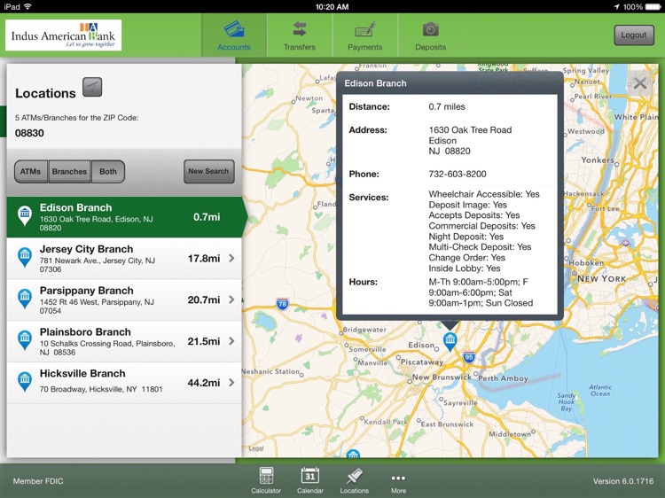This screenshot has height=498, width=665.
Task: Expand Plainsboro Branch details chevron
Action: [x=231, y=341]
